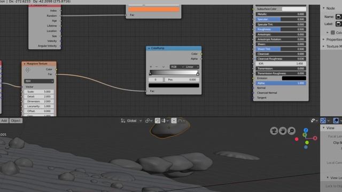Screen dimensions: 342x192
Task: Add a stop with ColorRamp plus icon
Action: [x=151, y=67]
